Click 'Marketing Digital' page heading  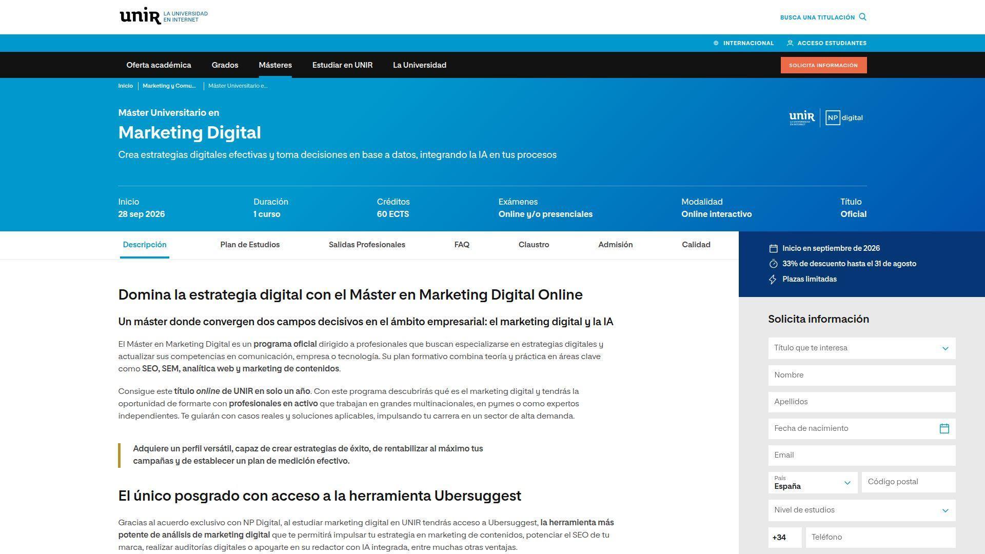click(189, 133)
